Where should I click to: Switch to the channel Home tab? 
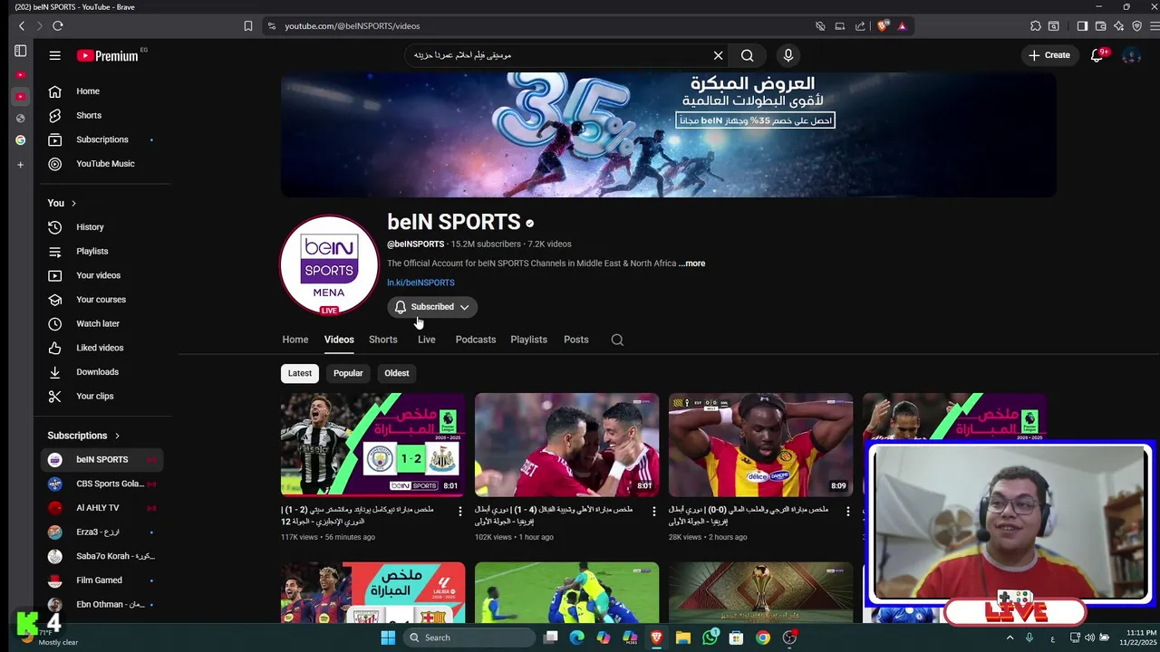[x=295, y=340]
